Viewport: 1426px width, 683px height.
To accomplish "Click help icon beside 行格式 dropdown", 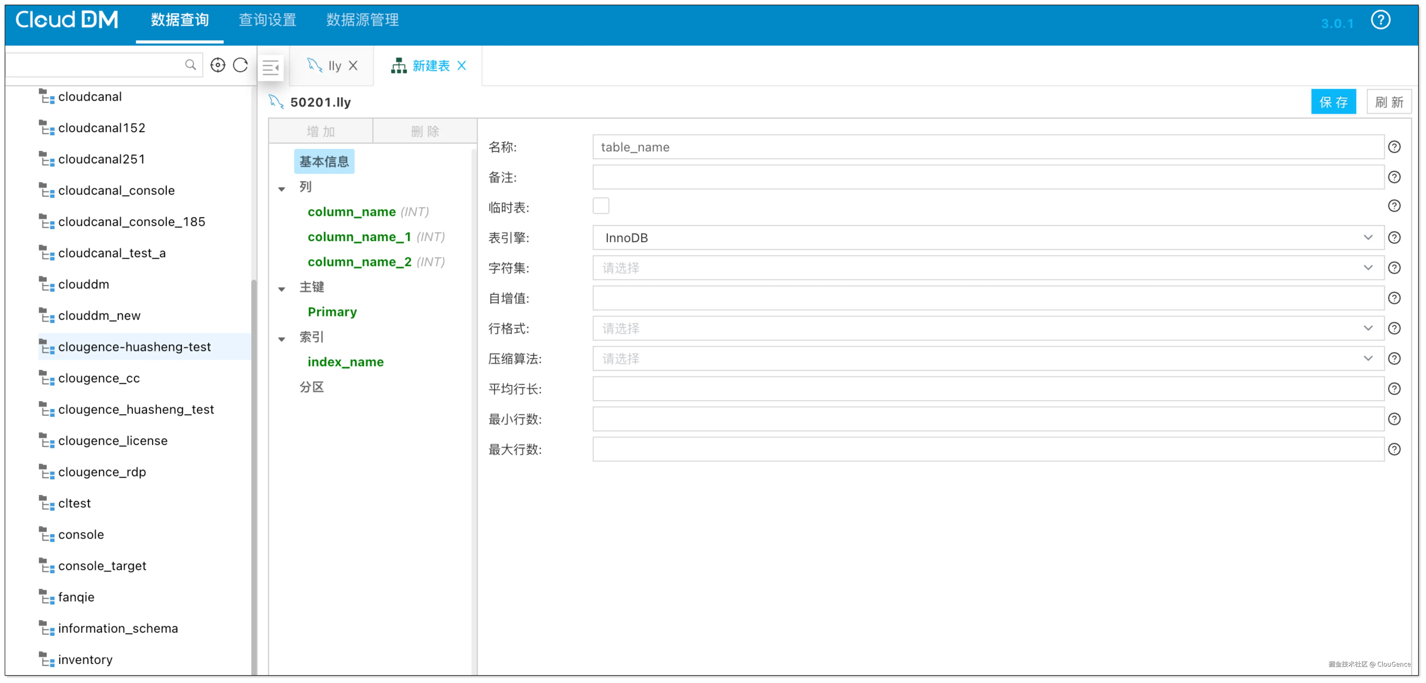I will tap(1394, 328).
